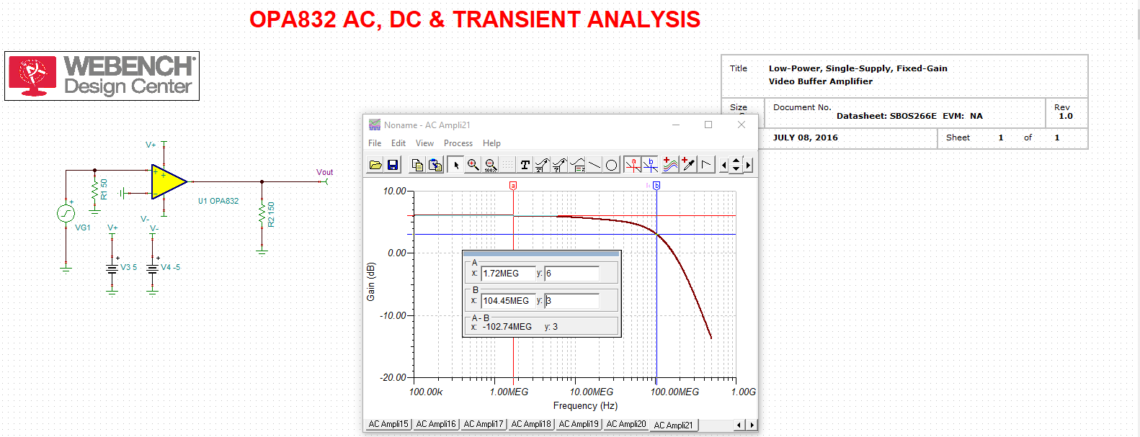The width and height of the screenshot is (1140, 437).
Task: Open the Edit menu
Action: coord(398,143)
